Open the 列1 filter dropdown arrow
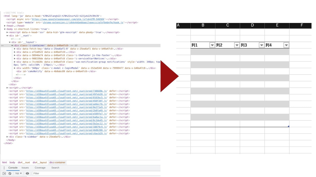 pyautogui.click(x=212, y=45)
